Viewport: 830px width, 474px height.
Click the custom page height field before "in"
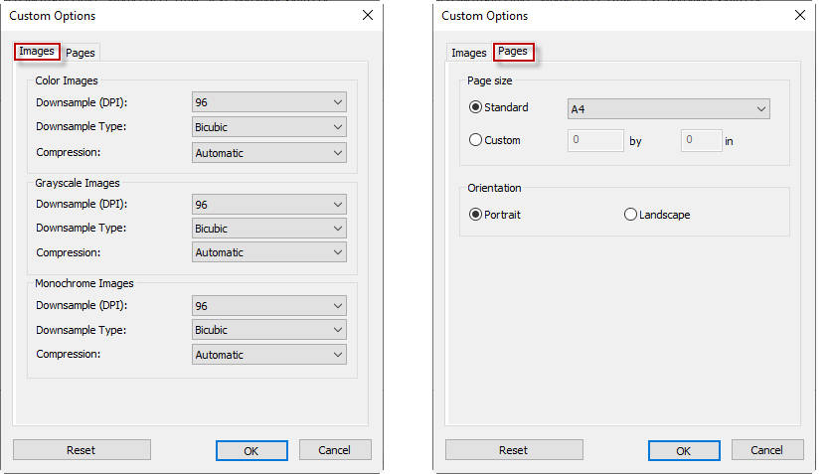(701, 140)
